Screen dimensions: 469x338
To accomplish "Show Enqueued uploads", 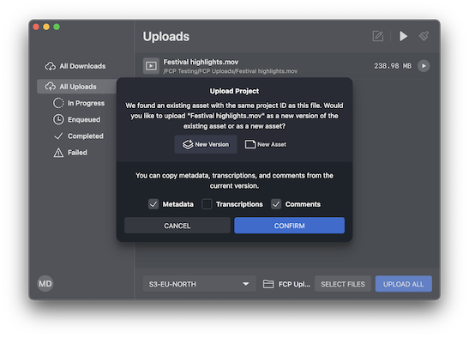I will (x=77, y=119).
